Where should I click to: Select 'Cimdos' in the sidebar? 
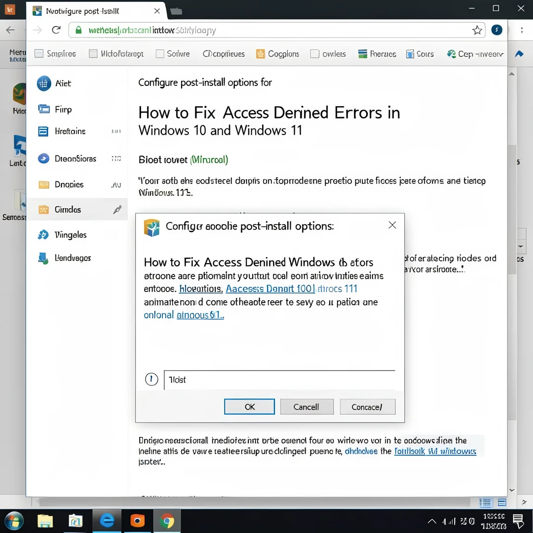77,209
